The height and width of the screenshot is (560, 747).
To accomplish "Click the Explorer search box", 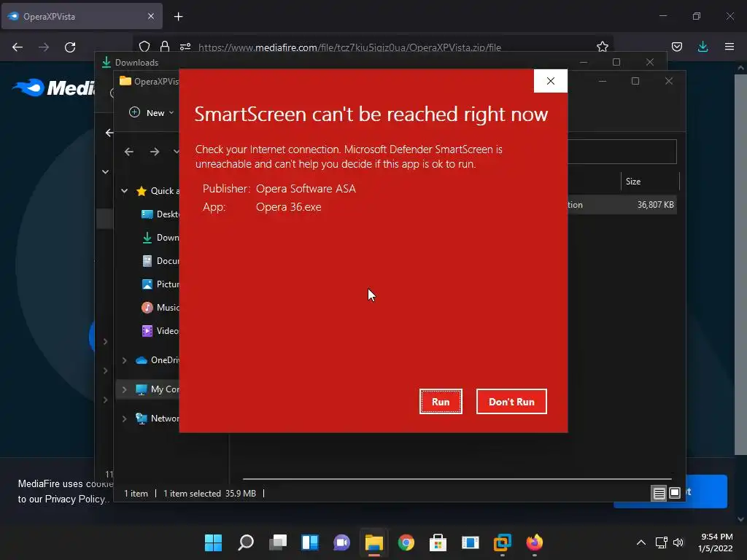I will pos(622,152).
